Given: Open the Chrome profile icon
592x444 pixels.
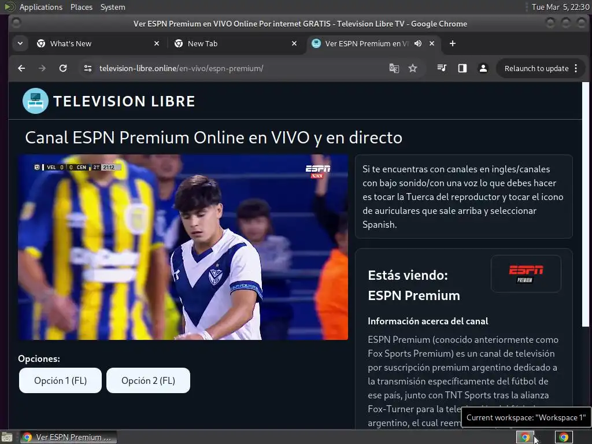Looking at the screenshot, I should pyautogui.click(x=483, y=68).
